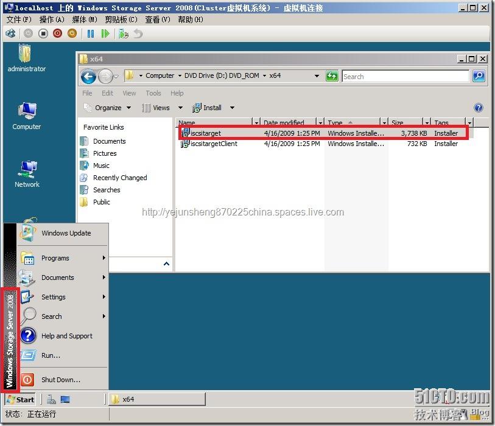Open the Views dropdown arrow

tap(180, 108)
